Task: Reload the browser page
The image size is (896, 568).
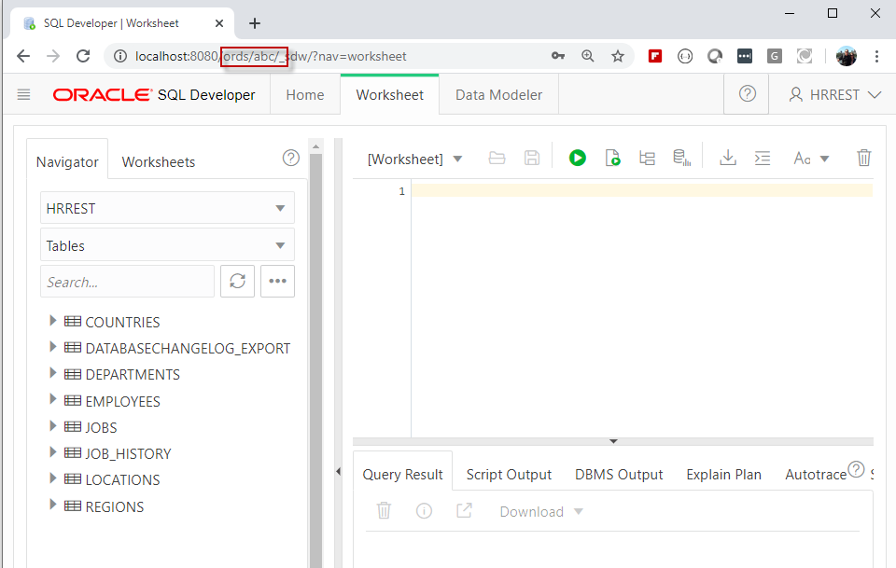Action: click(83, 56)
